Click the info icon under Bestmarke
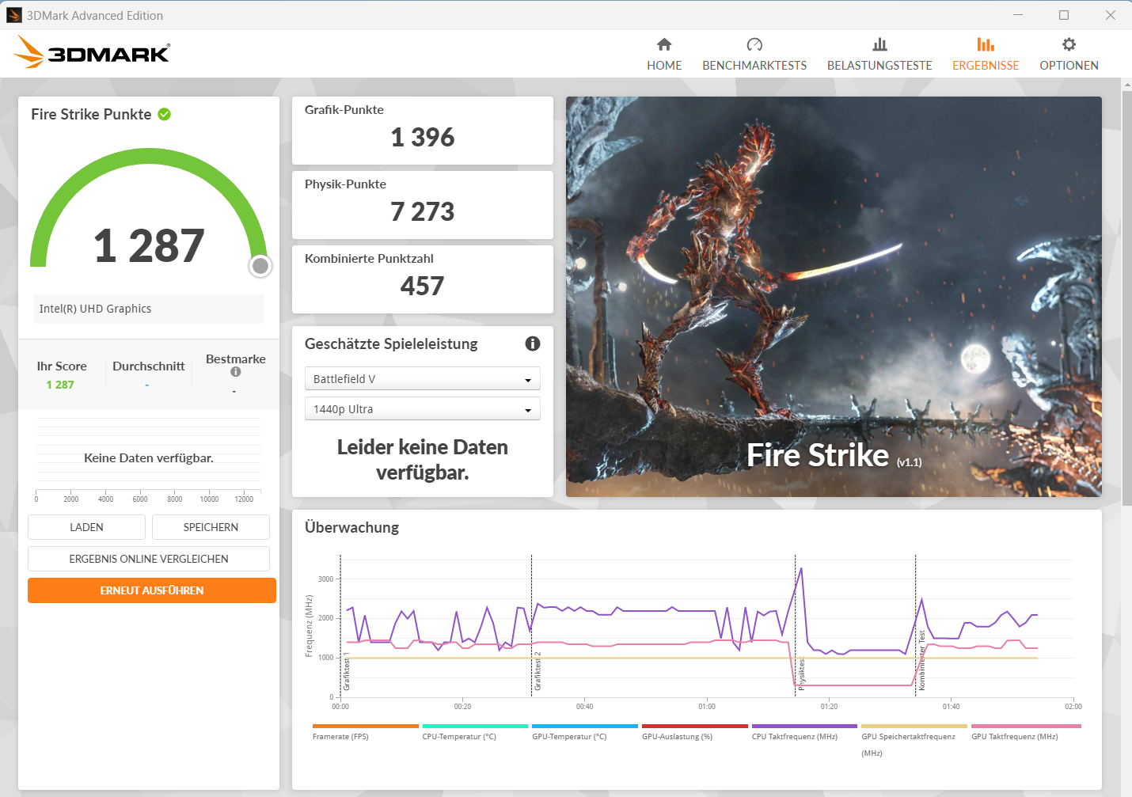The image size is (1132, 797). point(235,372)
